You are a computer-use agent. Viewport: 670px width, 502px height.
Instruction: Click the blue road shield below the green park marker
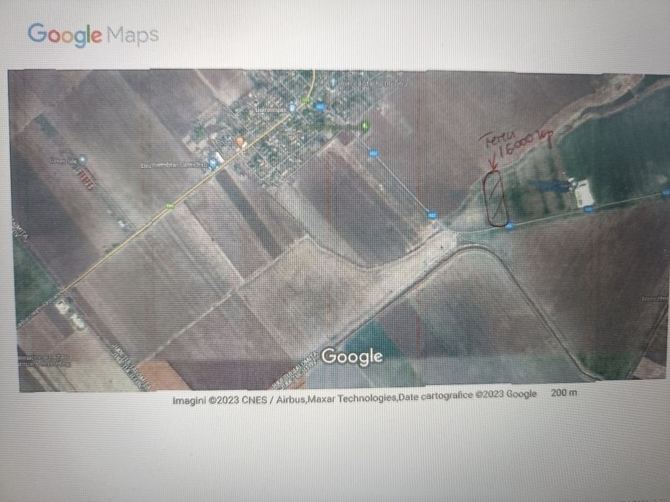click(x=373, y=153)
